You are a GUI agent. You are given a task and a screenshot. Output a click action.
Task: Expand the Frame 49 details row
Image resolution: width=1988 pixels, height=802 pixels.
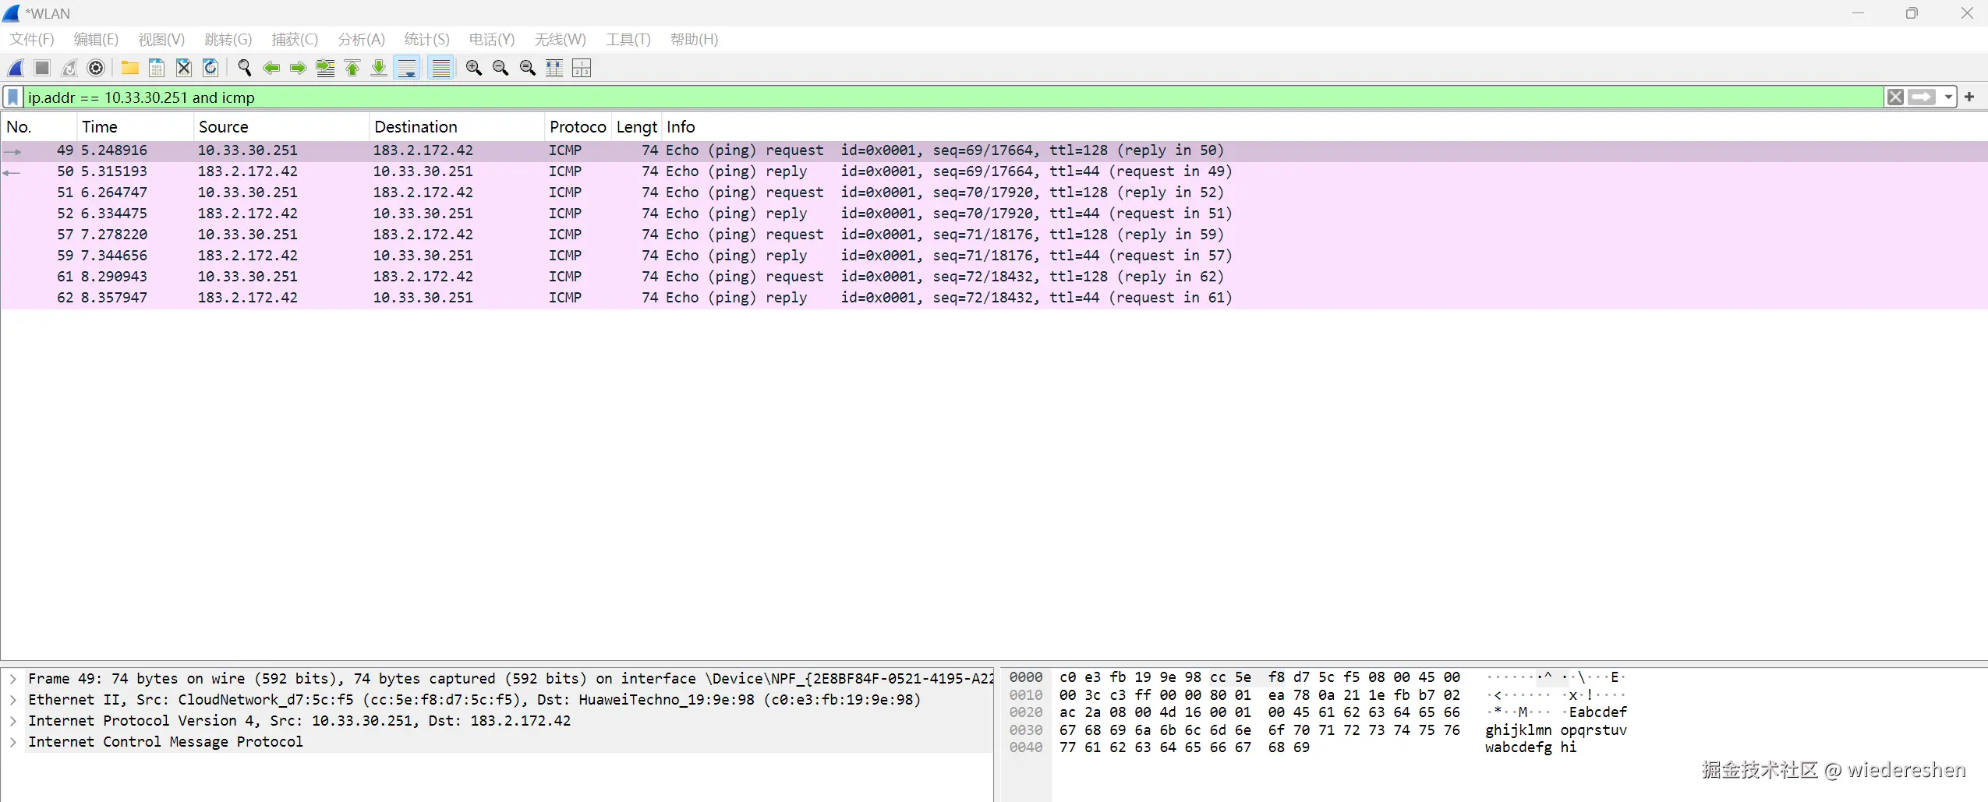12,679
